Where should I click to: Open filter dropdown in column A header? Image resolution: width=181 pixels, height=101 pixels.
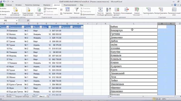(8, 27)
